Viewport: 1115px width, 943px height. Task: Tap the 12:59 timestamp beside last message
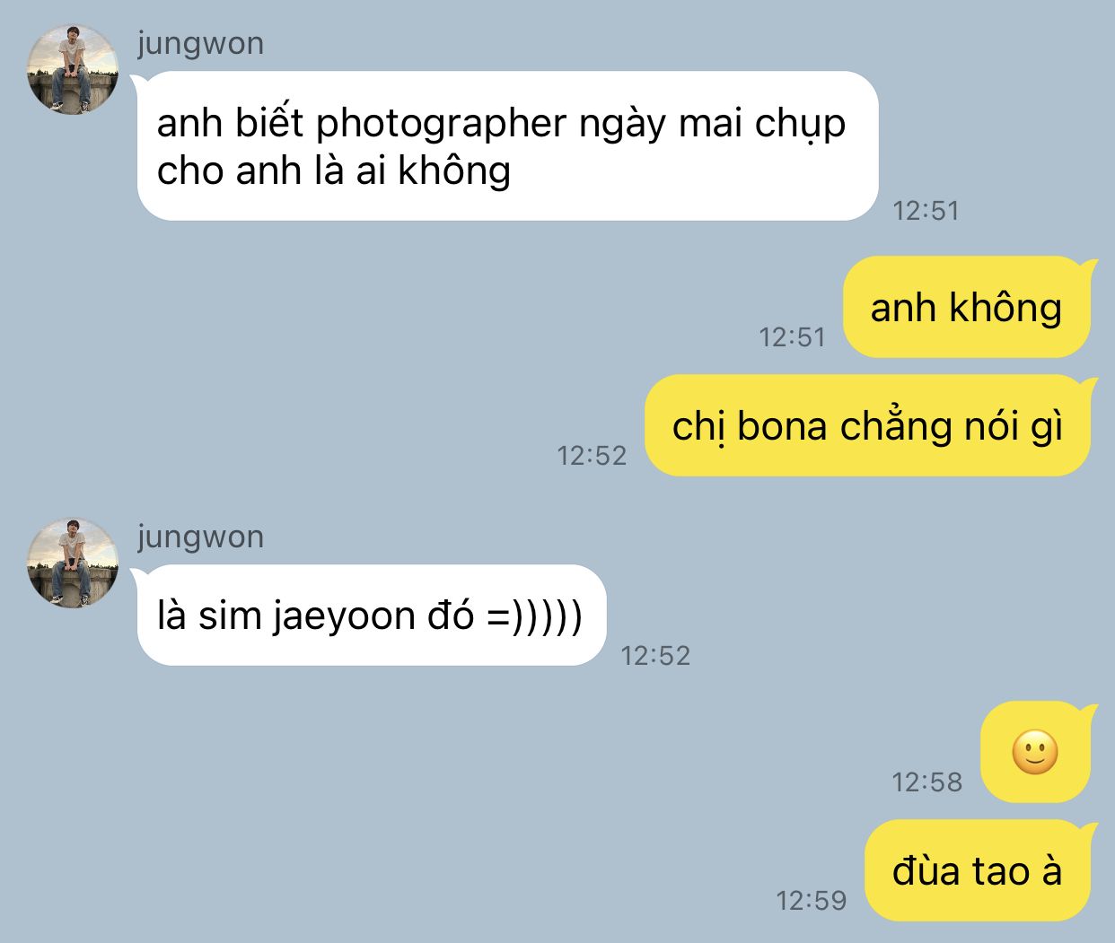point(812,901)
